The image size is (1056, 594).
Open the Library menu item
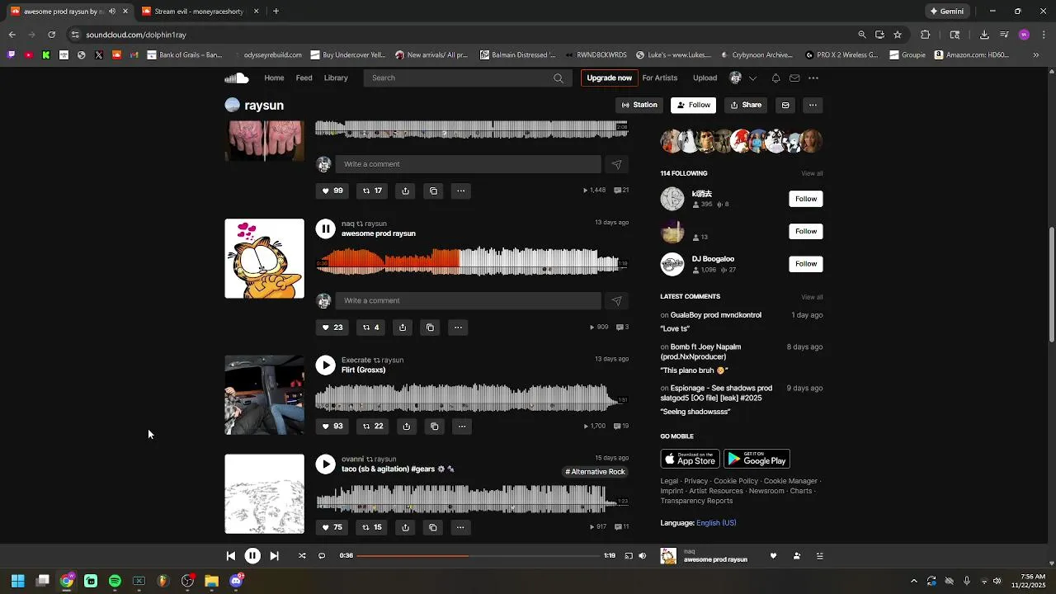(x=336, y=78)
